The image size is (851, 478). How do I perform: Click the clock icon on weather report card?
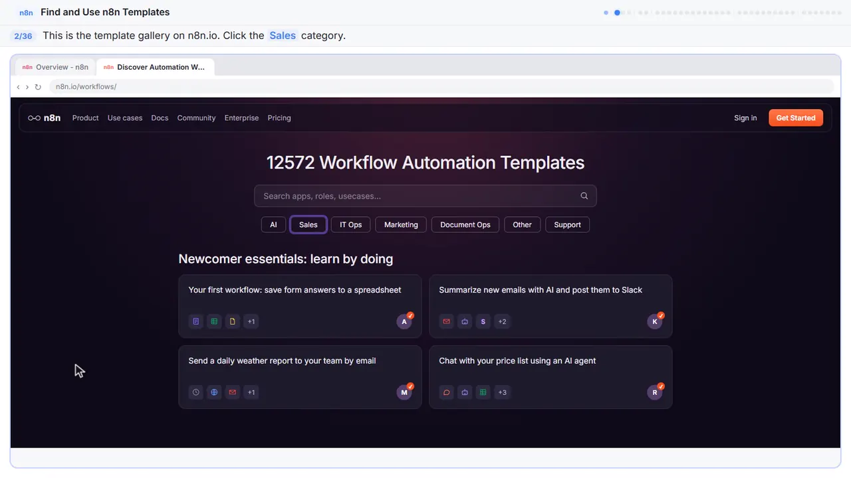point(196,392)
